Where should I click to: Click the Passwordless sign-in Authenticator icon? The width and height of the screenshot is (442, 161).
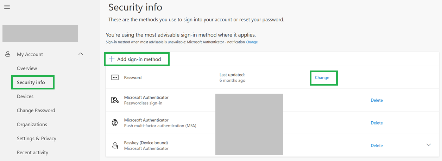tap(115, 100)
